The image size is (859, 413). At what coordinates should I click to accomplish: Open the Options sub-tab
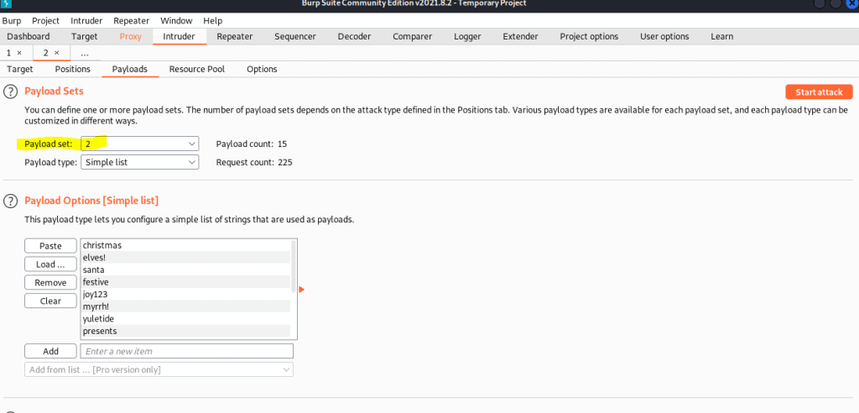tap(262, 69)
